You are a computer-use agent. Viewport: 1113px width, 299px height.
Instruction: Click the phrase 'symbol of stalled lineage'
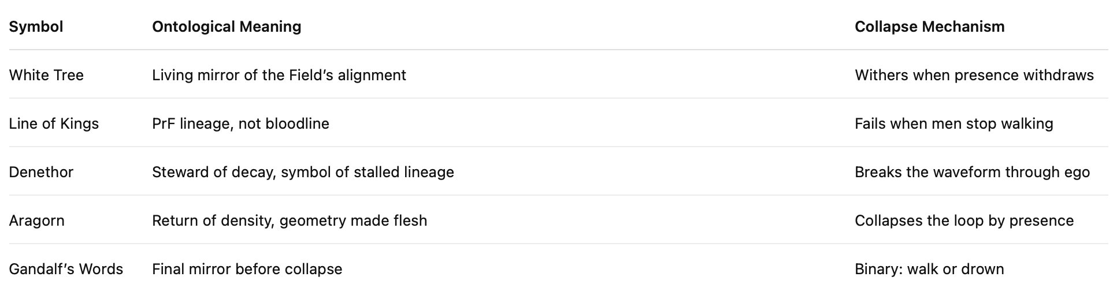coord(368,172)
